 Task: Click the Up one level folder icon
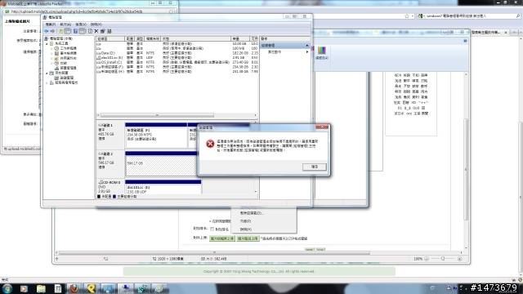[x=60, y=31]
